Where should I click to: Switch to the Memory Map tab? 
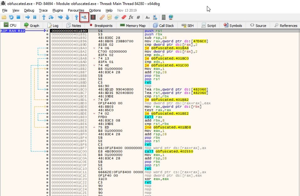pos(133,25)
